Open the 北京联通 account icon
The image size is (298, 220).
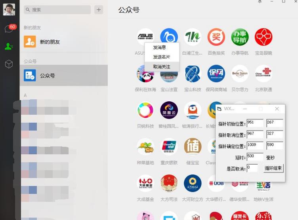pos(263,74)
